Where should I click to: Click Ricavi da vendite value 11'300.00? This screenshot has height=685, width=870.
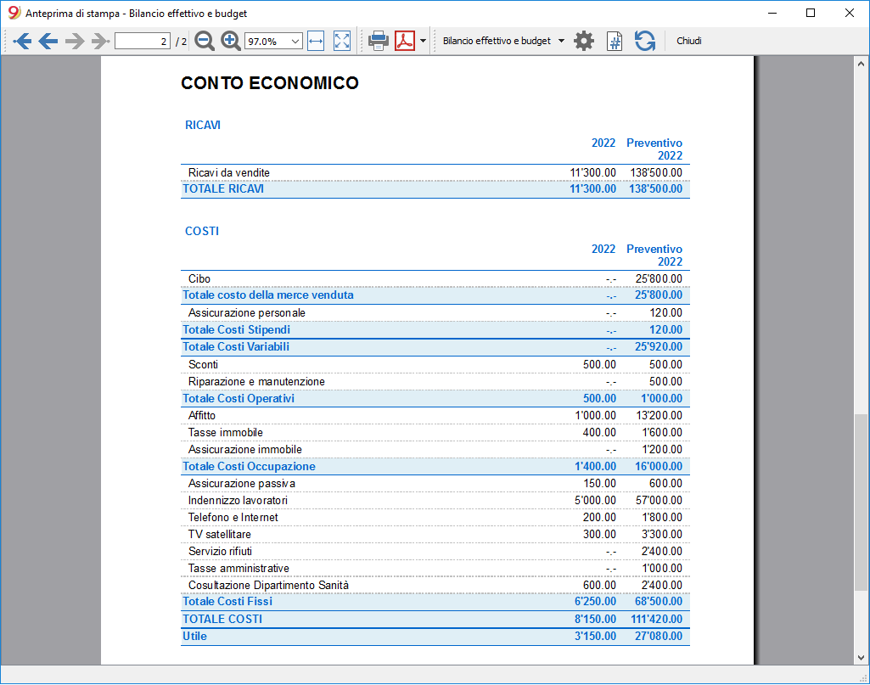[x=593, y=172]
